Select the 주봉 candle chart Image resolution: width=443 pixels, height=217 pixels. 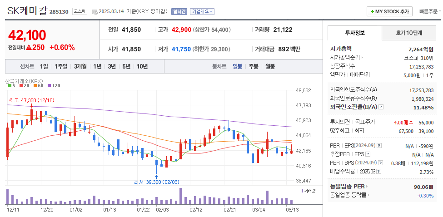(254, 67)
